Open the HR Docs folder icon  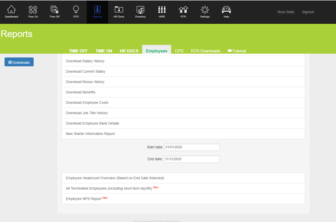[119, 10]
